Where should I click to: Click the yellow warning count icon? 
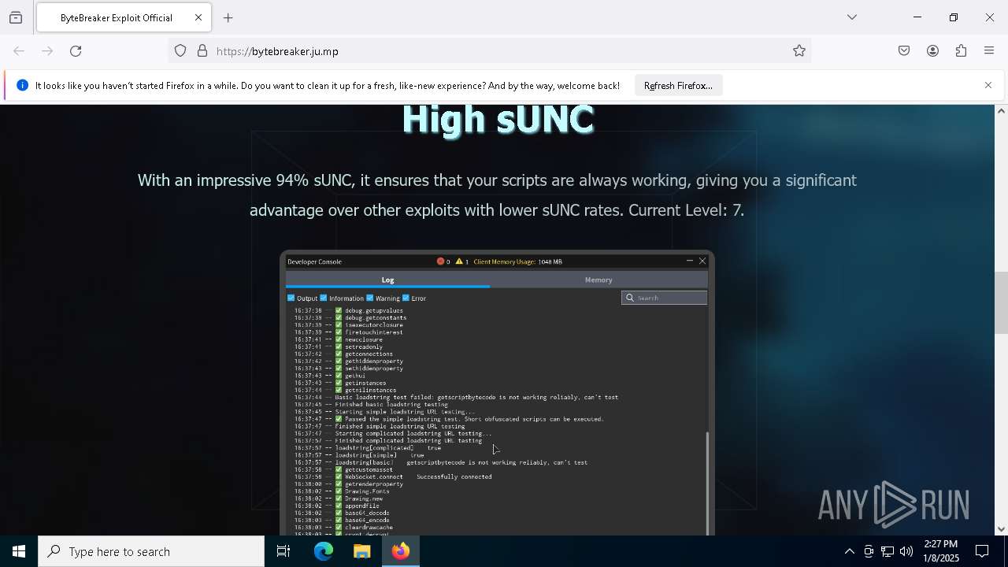pos(459,261)
